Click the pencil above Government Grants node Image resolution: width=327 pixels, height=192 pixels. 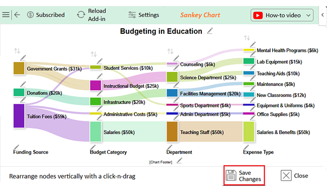[23, 58]
